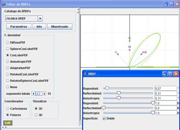This screenshot has width=180, height=130.
Task: Click the Java icon in the BRDF dialog title
Action: click(x=85, y=74)
